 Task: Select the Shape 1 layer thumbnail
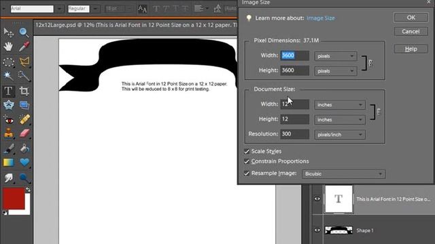pyautogui.click(x=338, y=230)
